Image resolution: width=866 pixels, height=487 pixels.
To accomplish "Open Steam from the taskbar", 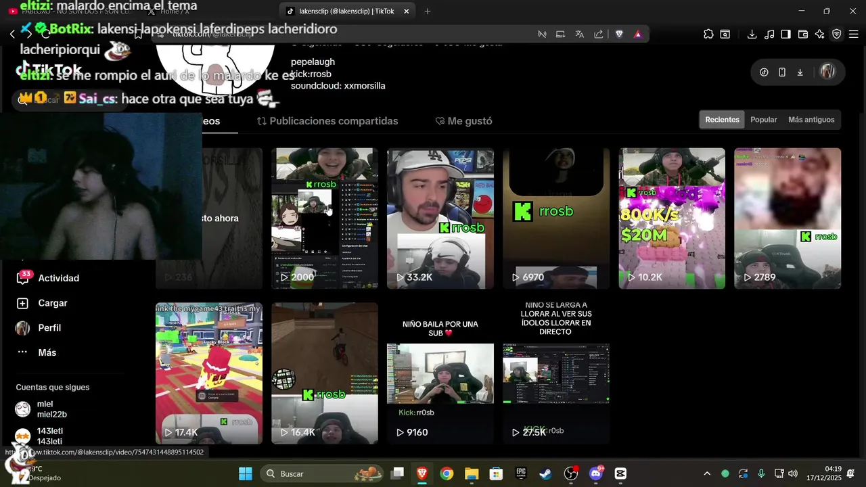I will [545, 473].
